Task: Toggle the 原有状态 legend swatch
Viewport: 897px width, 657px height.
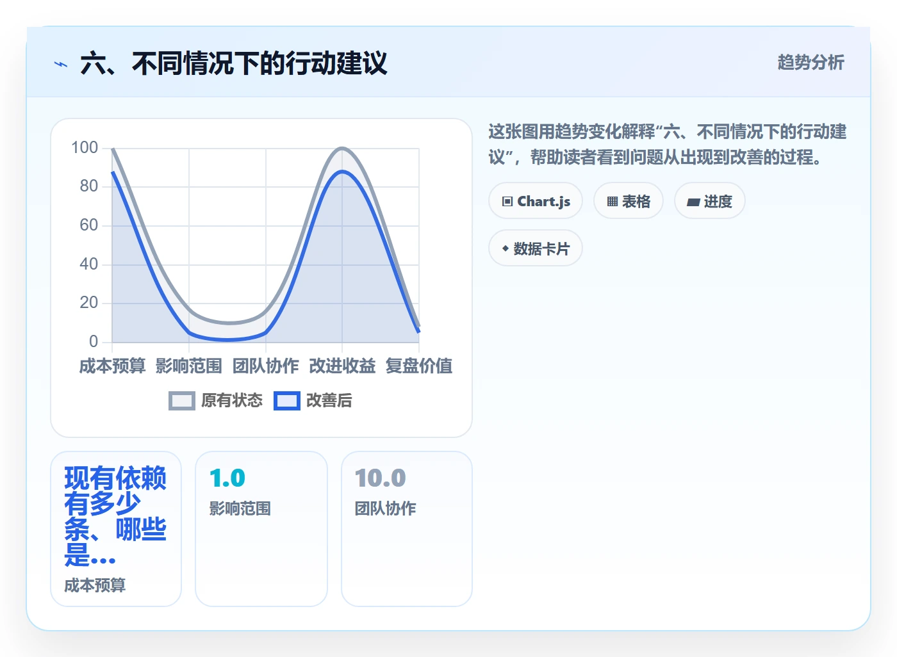Action: click(x=182, y=401)
